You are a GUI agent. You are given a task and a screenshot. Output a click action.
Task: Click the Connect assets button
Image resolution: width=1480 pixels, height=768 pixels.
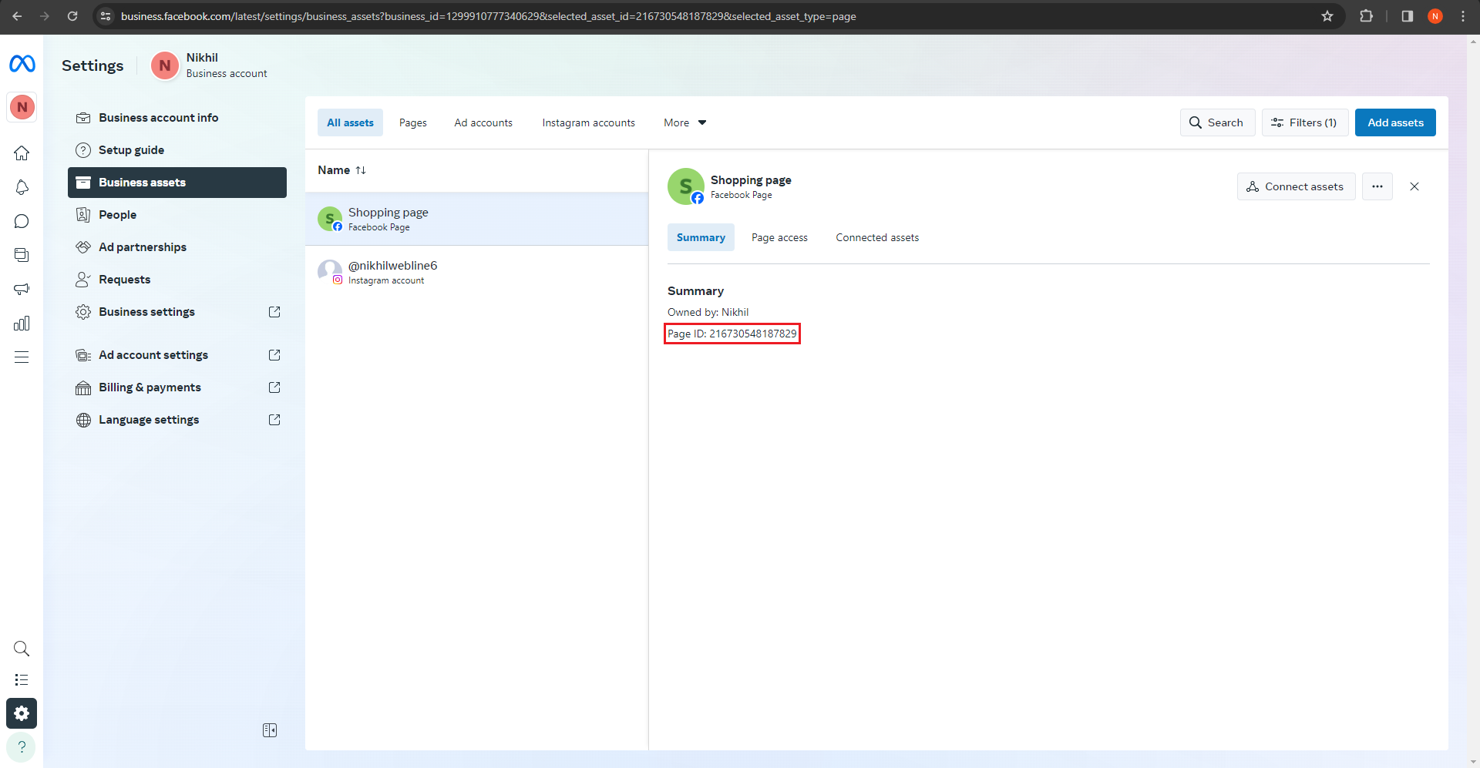click(x=1296, y=186)
